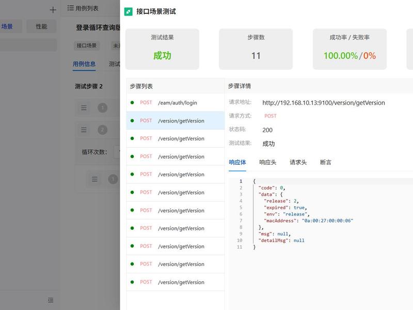Click the 步骤数 11 summary card

256,49
